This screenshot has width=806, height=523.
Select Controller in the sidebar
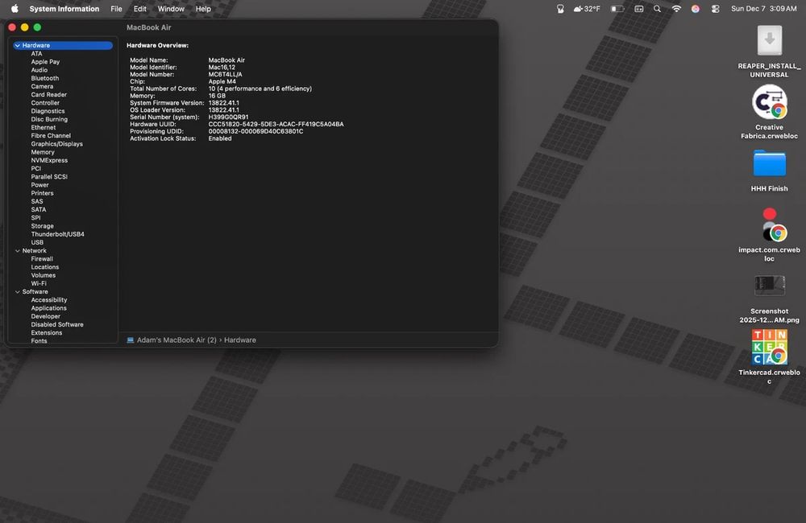click(x=45, y=103)
